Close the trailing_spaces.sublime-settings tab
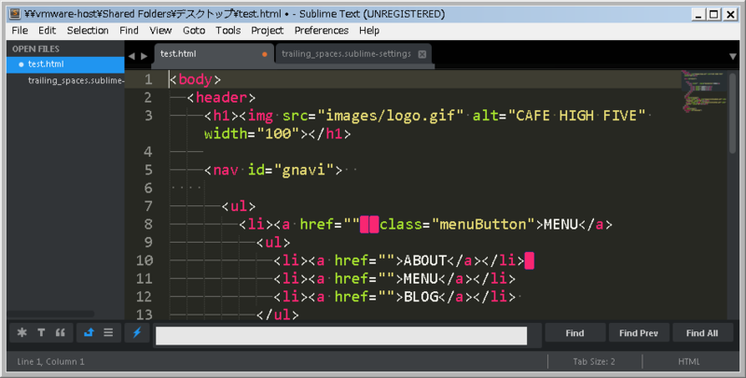Image resolution: width=746 pixels, height=378 pixels. 422,54
